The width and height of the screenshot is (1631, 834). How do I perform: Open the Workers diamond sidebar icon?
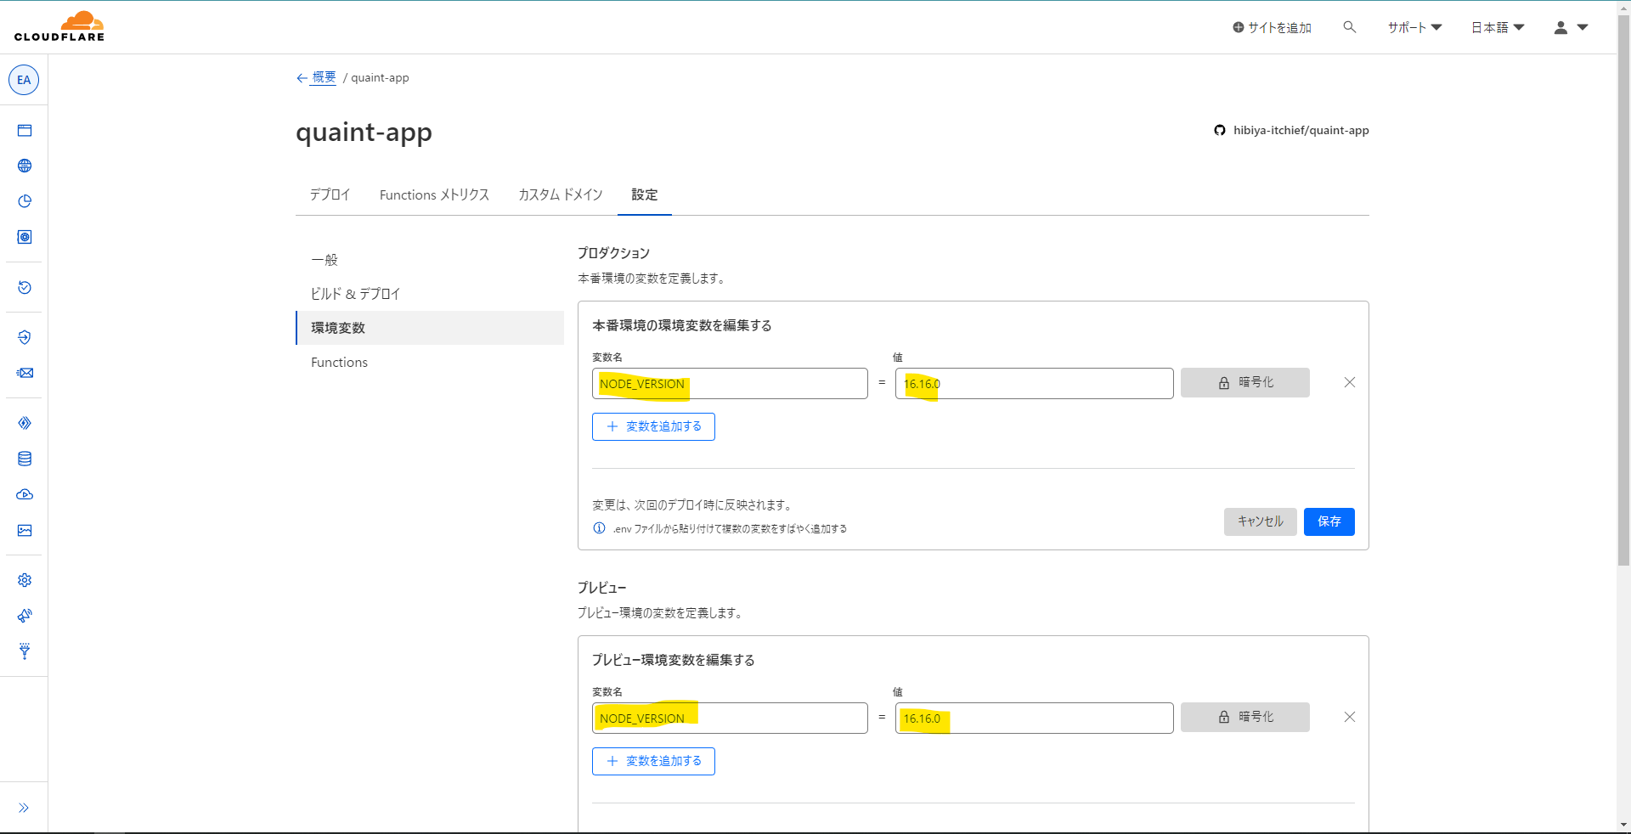pos(25,423)
